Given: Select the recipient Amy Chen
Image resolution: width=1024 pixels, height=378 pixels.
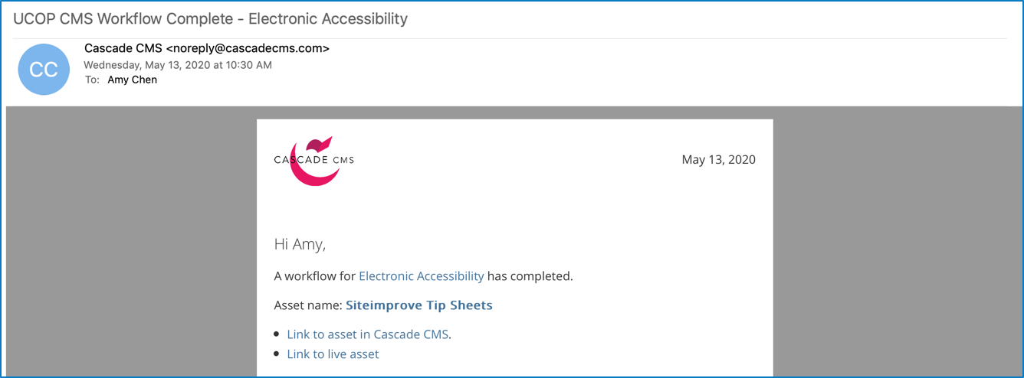Looking at the screenshot, I should (x=133, y=80).
